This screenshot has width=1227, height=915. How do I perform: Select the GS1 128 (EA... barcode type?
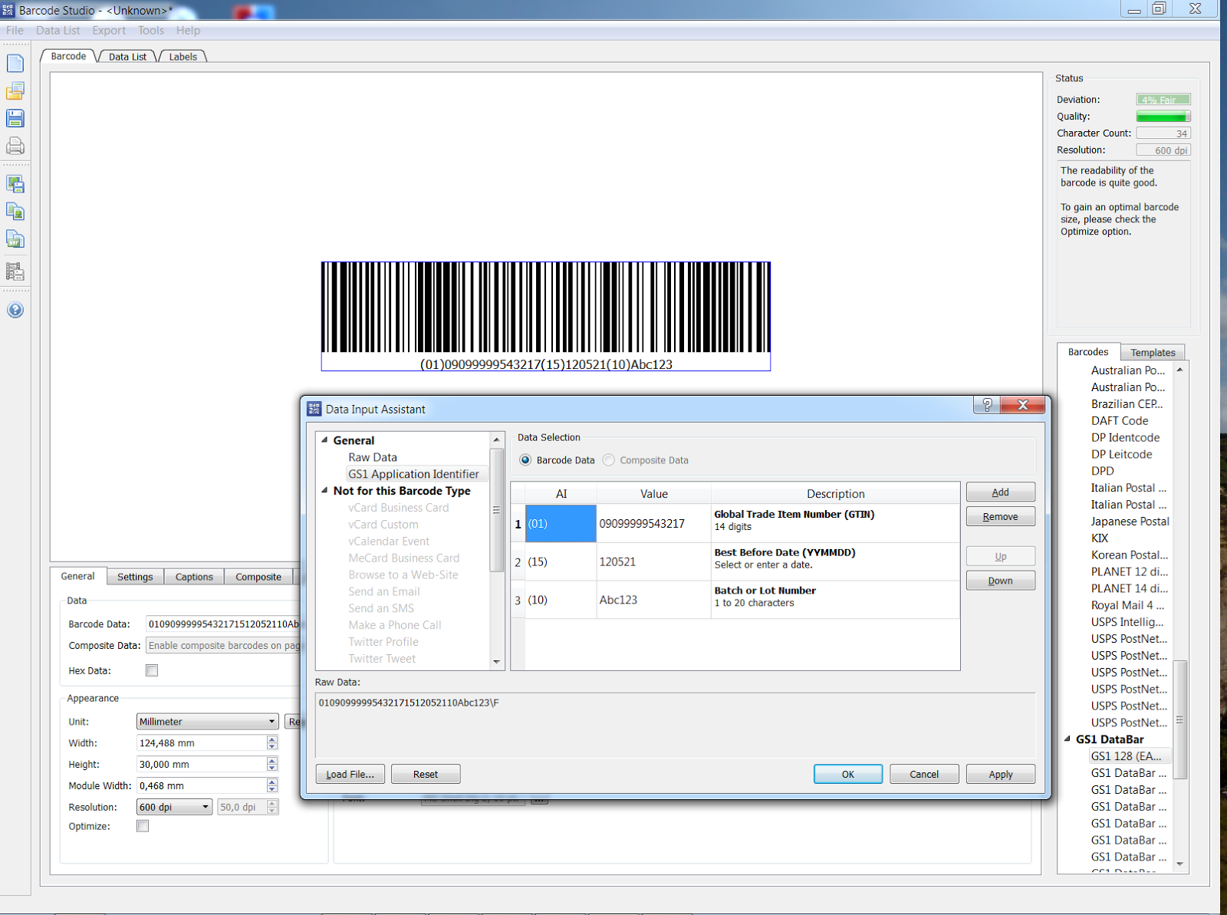[1129, 756]
